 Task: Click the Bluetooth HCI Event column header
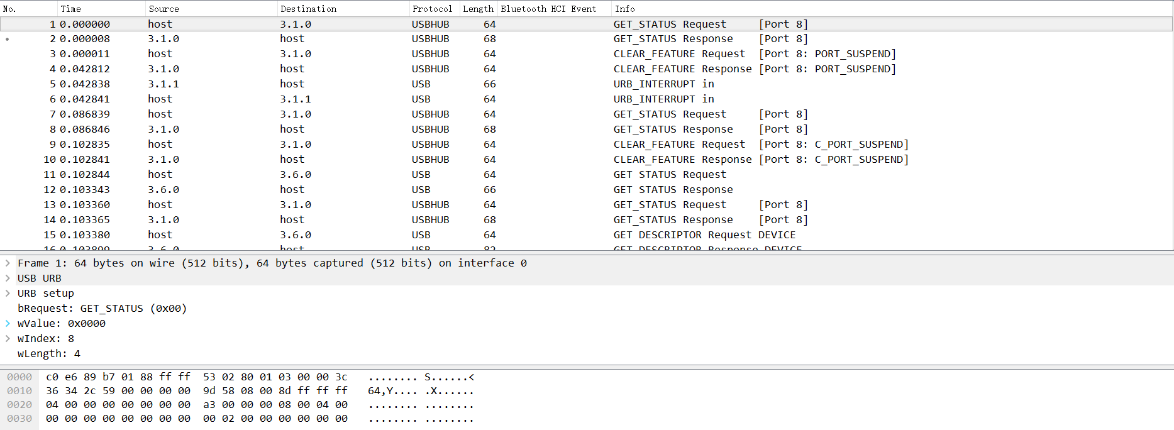pos(548,9)
